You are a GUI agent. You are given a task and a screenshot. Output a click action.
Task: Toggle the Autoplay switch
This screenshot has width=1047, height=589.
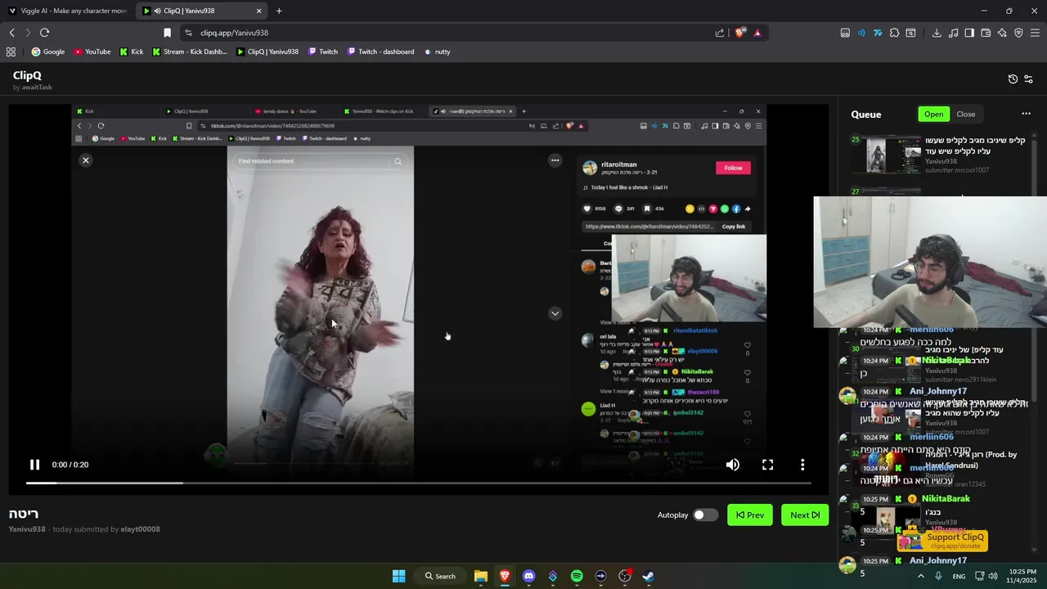point(705,515)
